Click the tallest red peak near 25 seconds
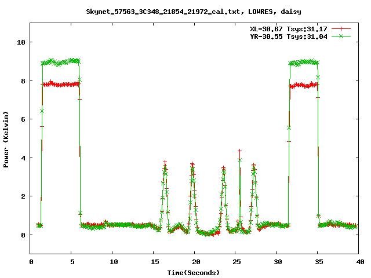Viewport: 371px width, 278px height. pyautogui.click(x=239, y=151)
